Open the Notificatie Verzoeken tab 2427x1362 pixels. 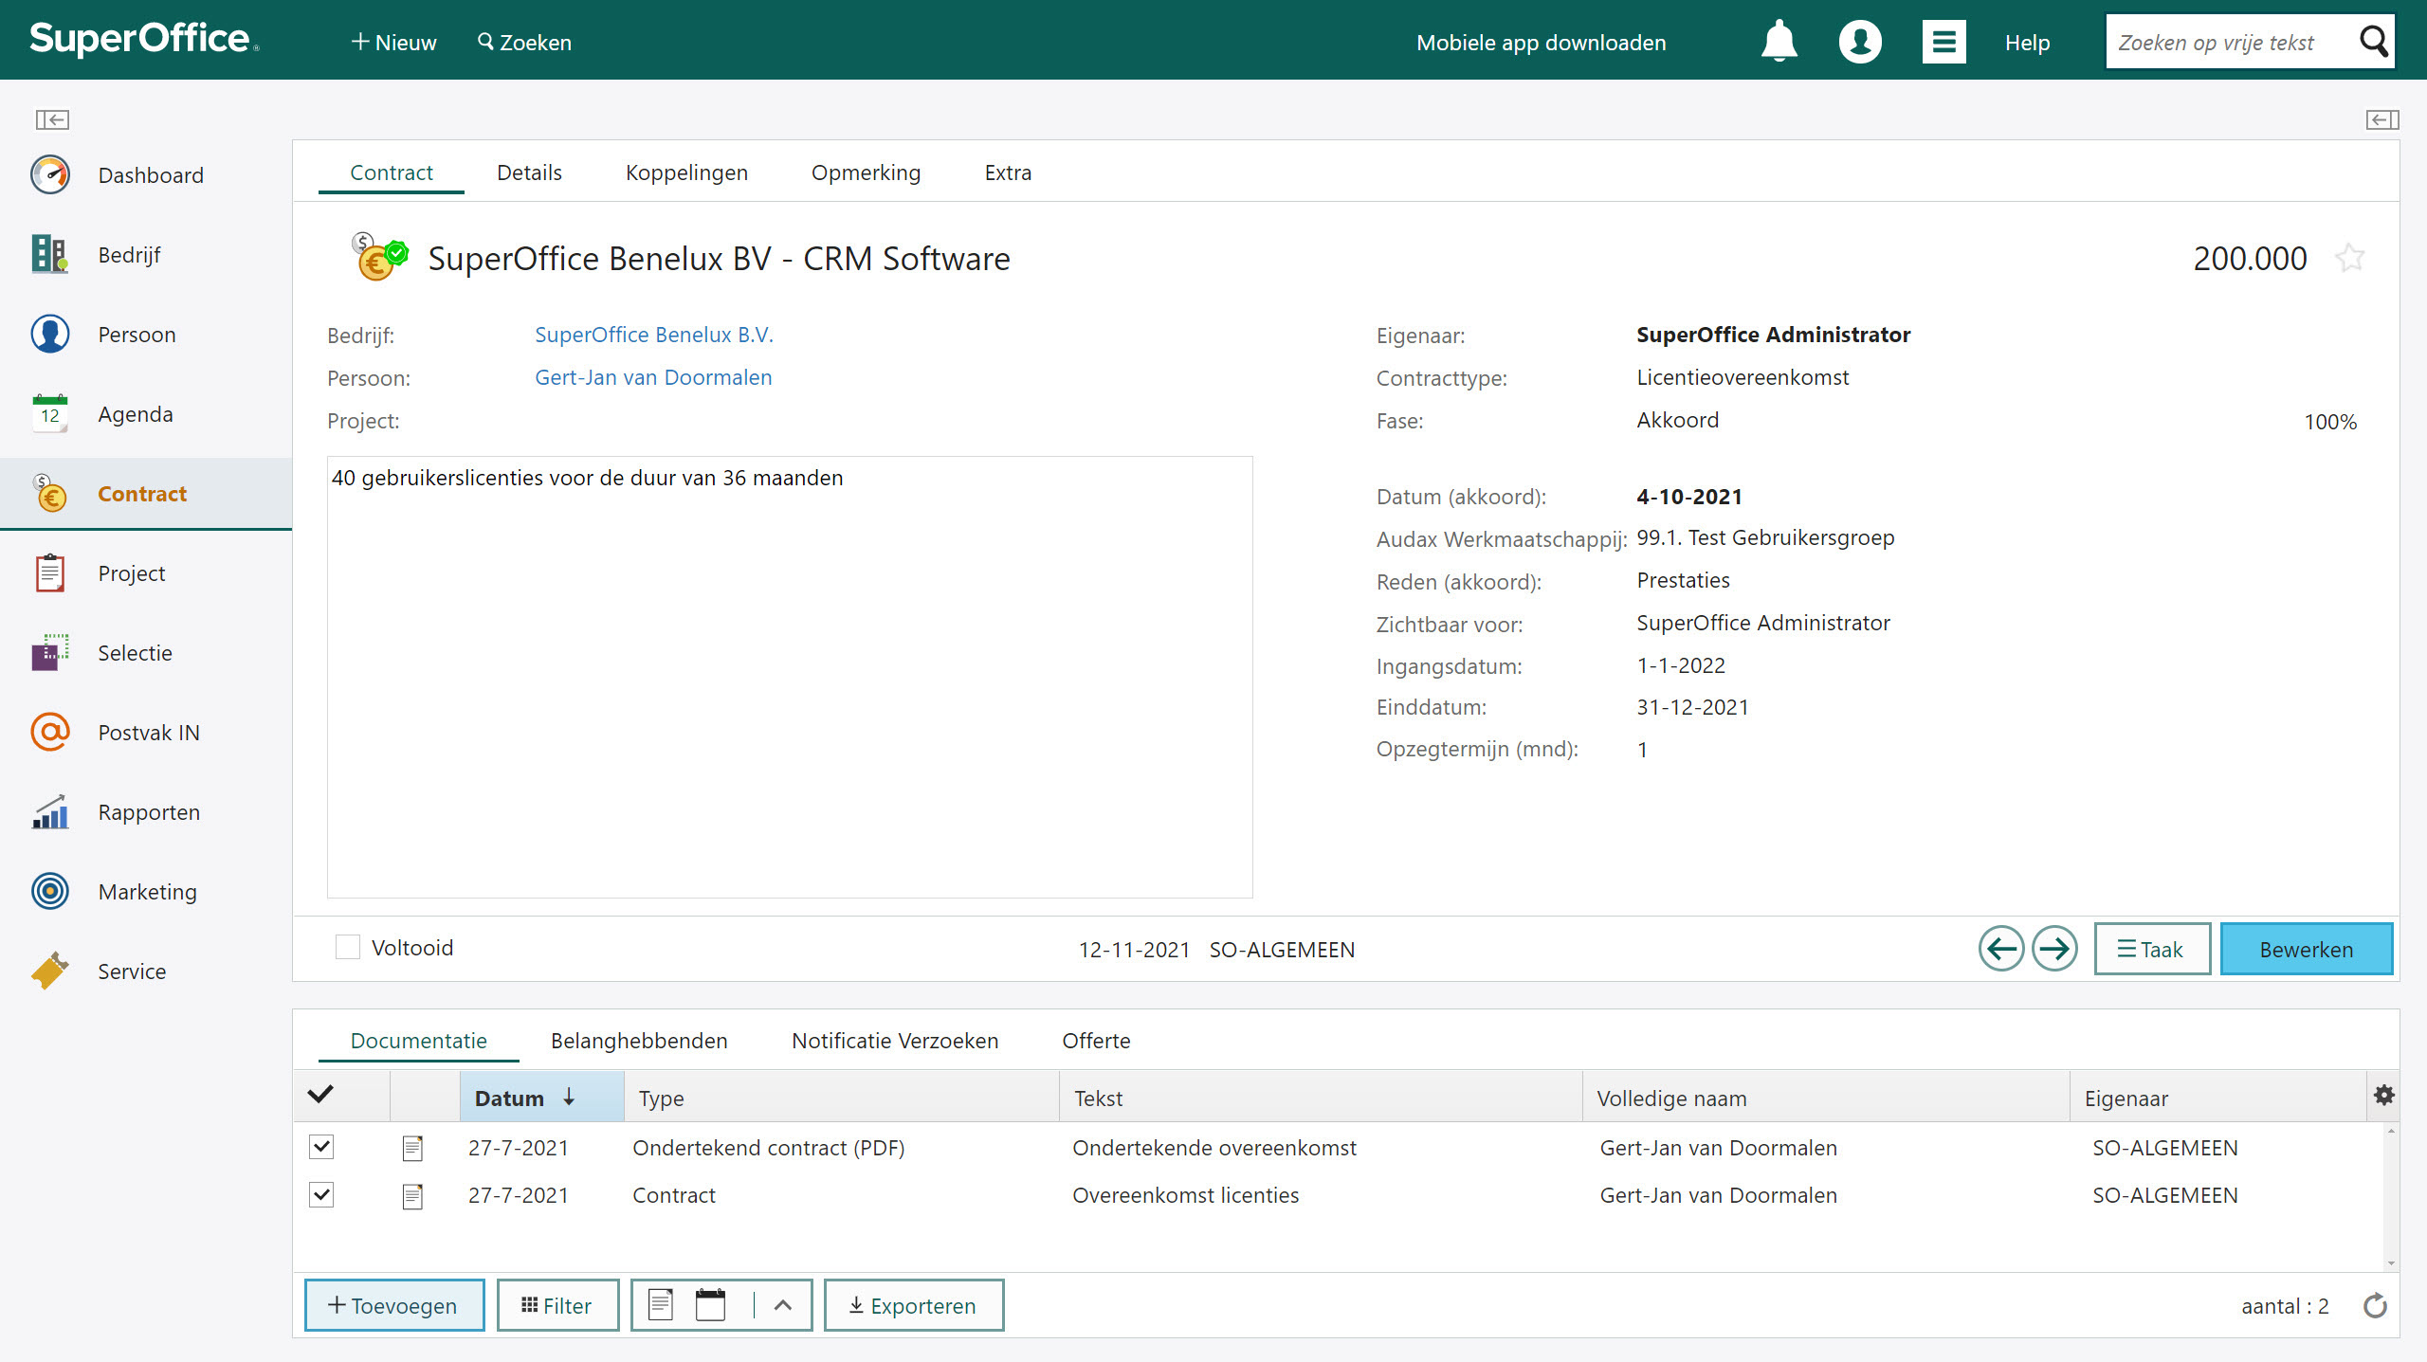click(895, 1041)
